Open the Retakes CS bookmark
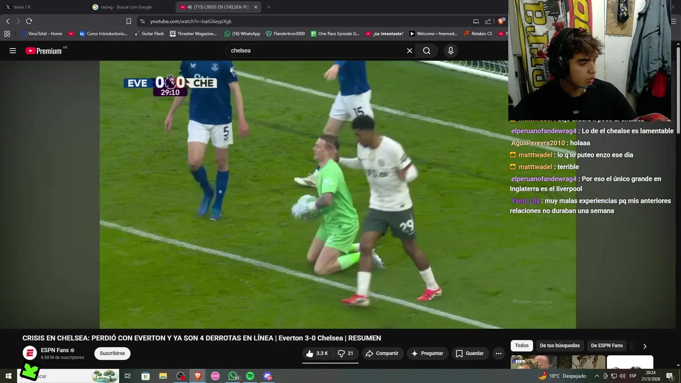The width and height of the screenshot is (681, 383). [478, 34]
